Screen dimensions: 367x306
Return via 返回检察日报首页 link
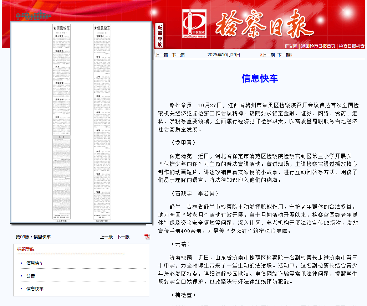click(318, 46)
